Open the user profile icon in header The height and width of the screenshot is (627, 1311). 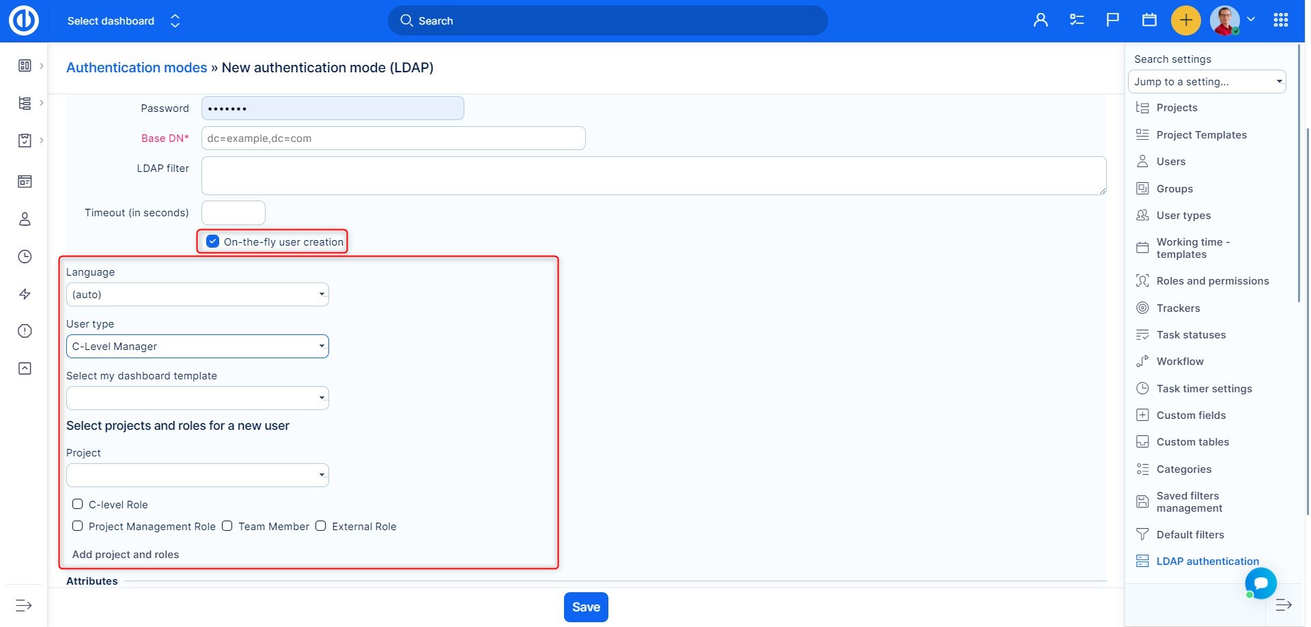tap(1041, 20)
